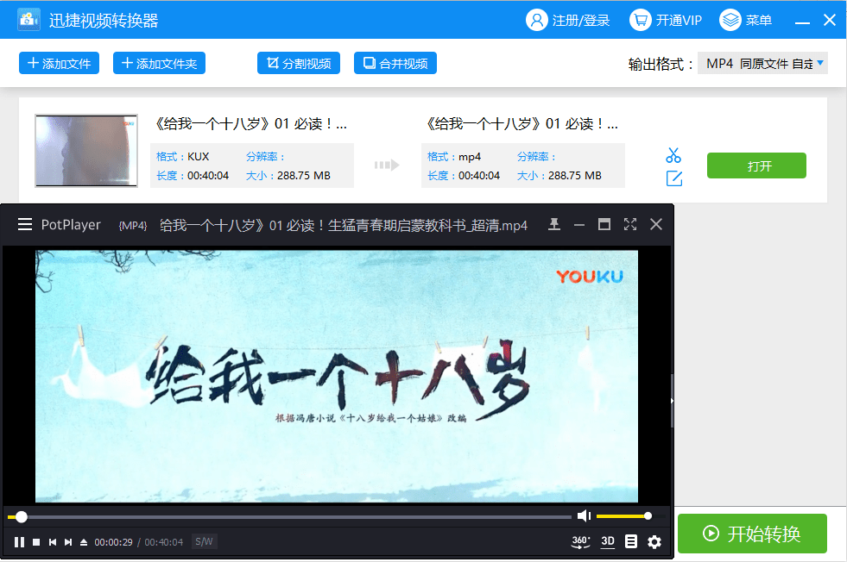Open 注册/登录 user account login
847x562 pixels.
[568, 21]
